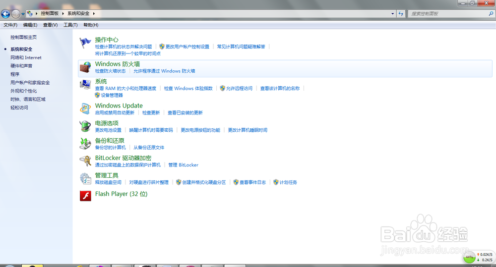
Task: Open the 工具(T) menu
Action: coord(70,25)
